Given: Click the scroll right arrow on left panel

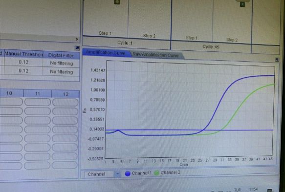Looking at the screenshot, I should pos(77,39).
